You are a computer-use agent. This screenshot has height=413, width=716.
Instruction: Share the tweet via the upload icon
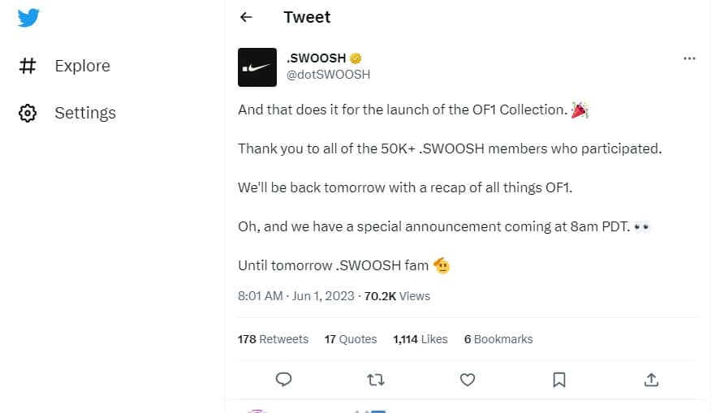click(x=651, y=379)
